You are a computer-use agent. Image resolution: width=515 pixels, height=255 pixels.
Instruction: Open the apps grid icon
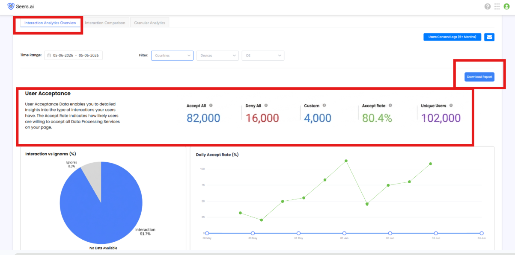pyautogui.click(x=497, y=6)
